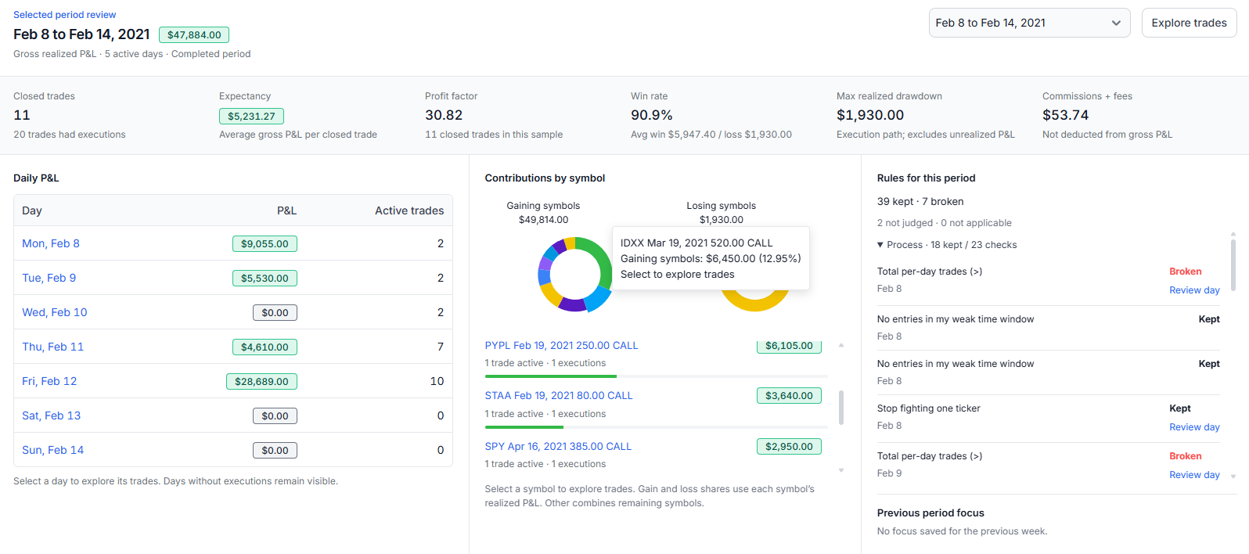The height and width of the screenshot is (554, 1249).
Task: Click the 39 kept · 7 broken summary
Action: (920, 202)
